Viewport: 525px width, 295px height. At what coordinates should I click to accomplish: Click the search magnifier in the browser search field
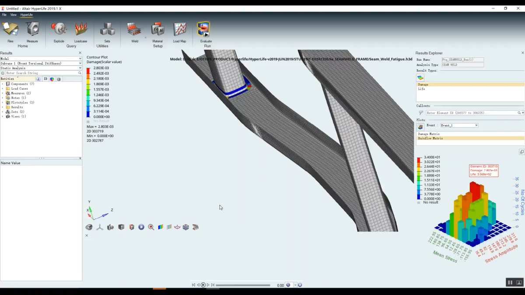click(x=80, y=73)
